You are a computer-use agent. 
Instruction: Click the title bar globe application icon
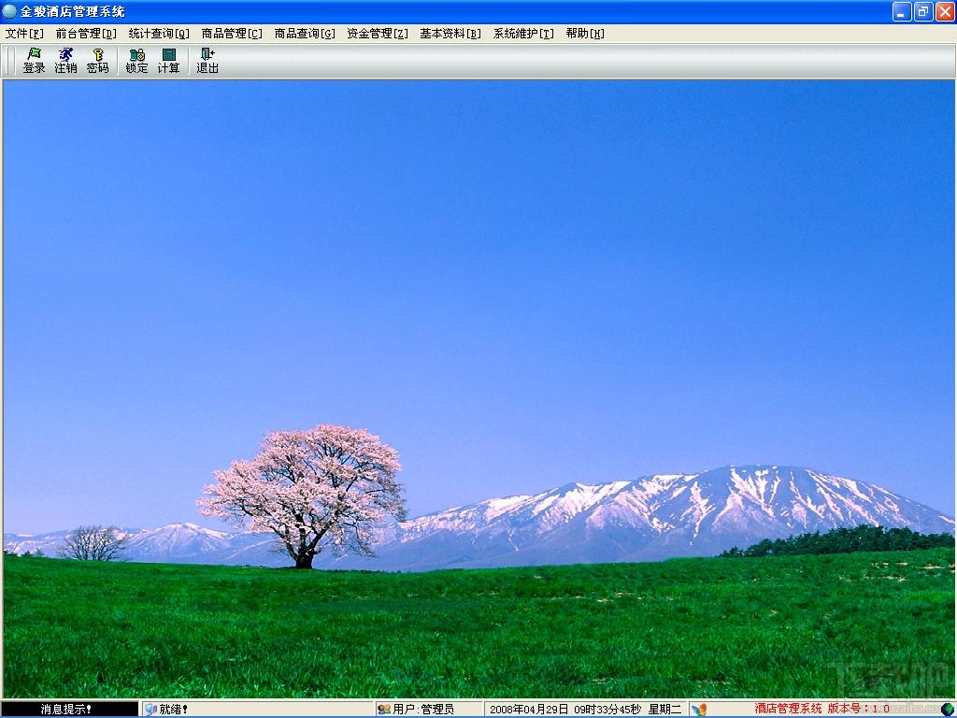(9, 11)
